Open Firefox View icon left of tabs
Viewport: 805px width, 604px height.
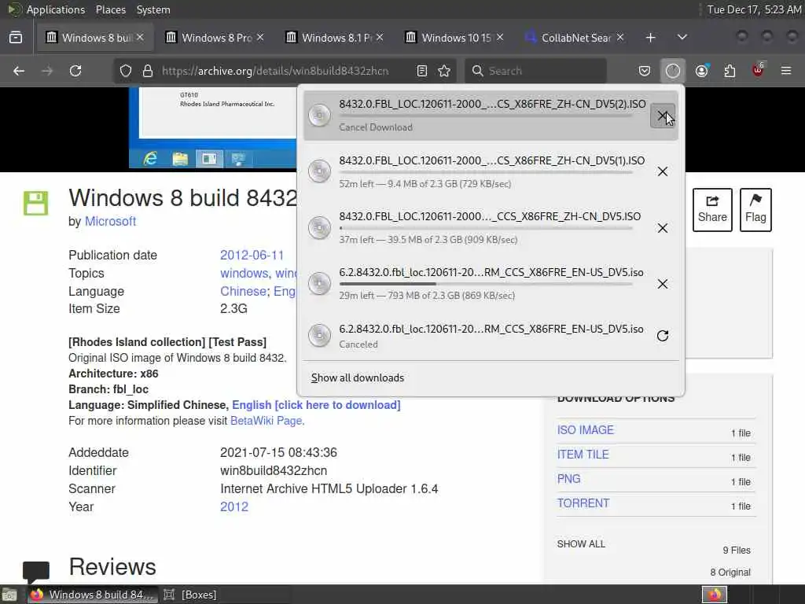pyautogui.click(x=16, y=38)
